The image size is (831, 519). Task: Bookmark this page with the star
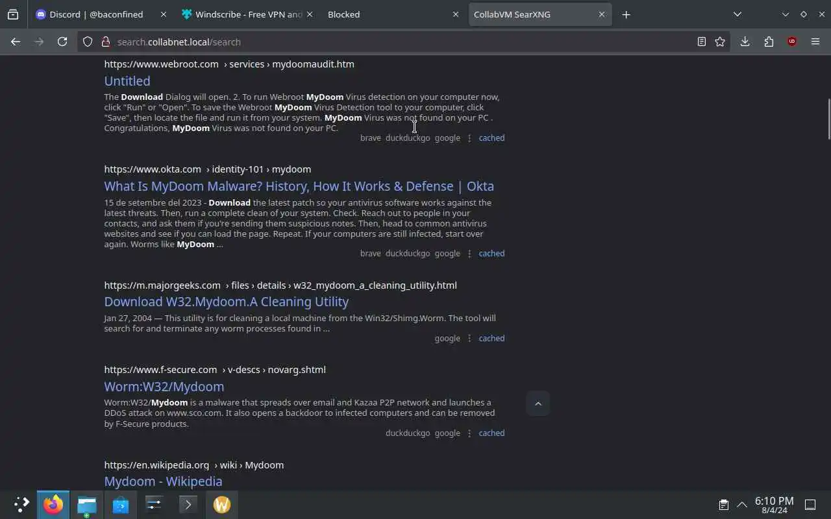pos(720,42)
